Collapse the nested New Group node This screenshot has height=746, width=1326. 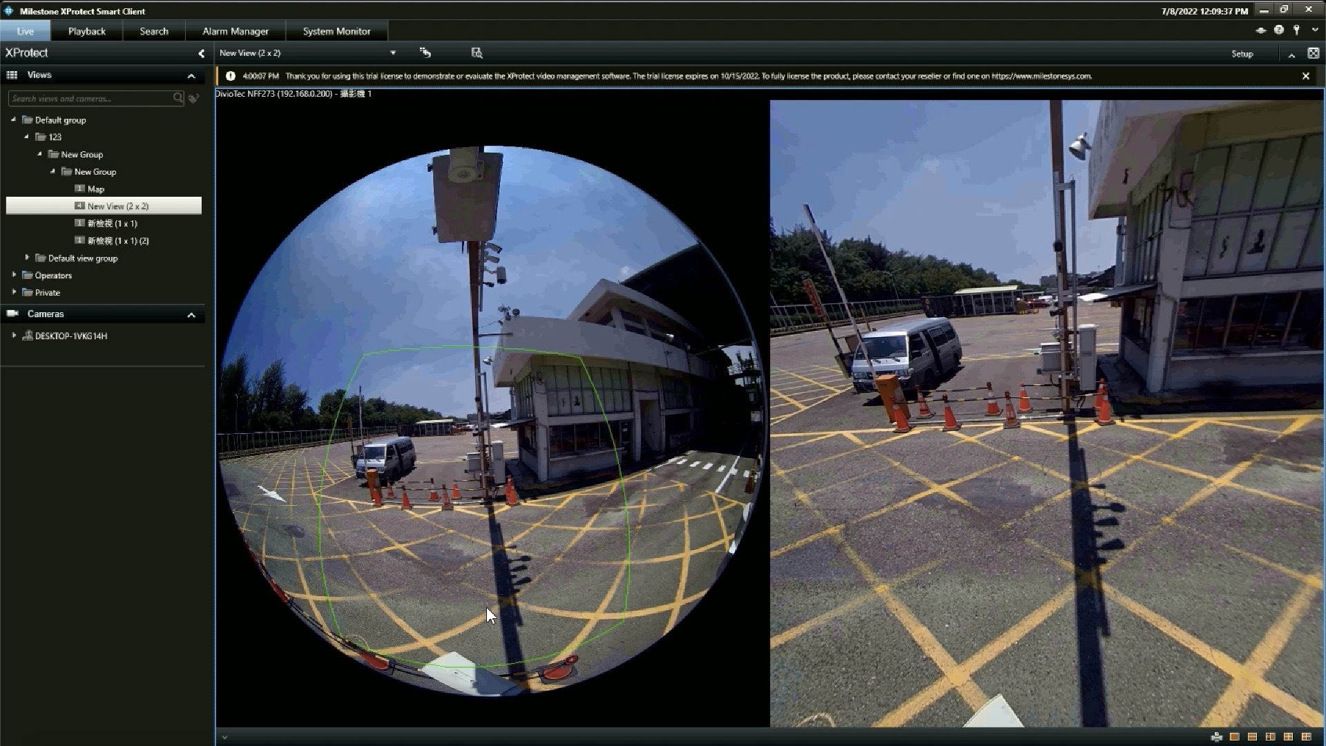click(x=52, y=171)
